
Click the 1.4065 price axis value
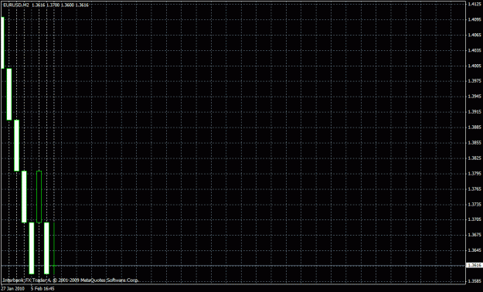click(474, 35)
